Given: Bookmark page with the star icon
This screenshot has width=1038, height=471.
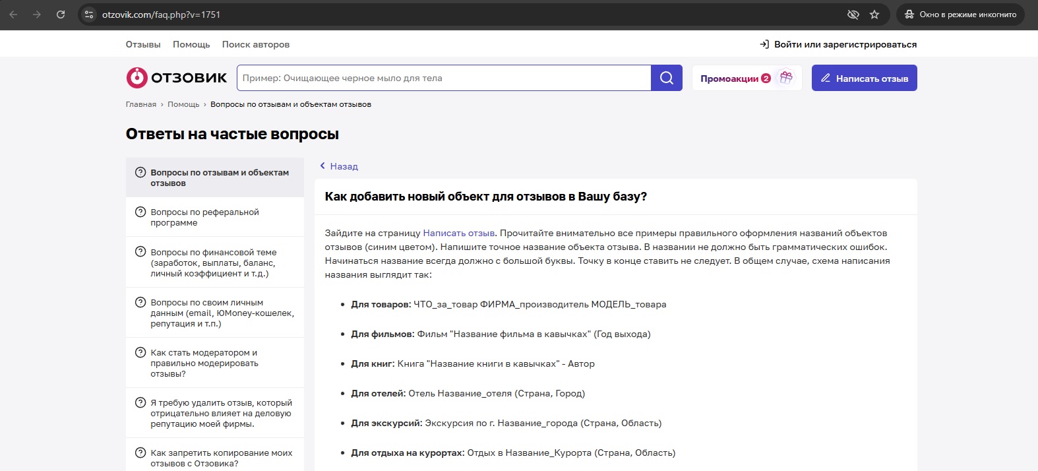Looking at the screenshot, I should click(x=874, y=15).
